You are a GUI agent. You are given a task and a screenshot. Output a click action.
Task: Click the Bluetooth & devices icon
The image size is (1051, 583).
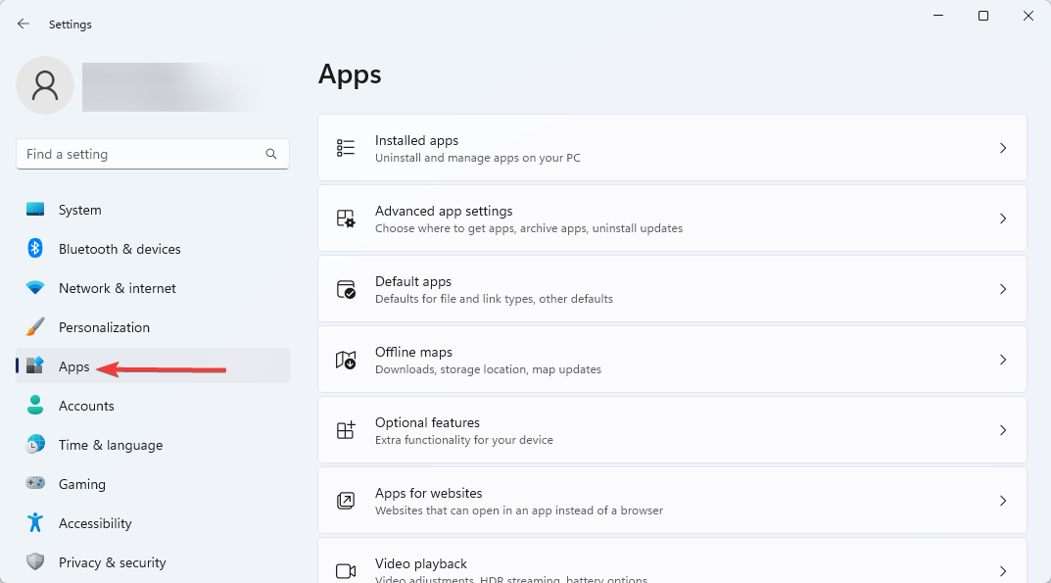pos(35,249)
